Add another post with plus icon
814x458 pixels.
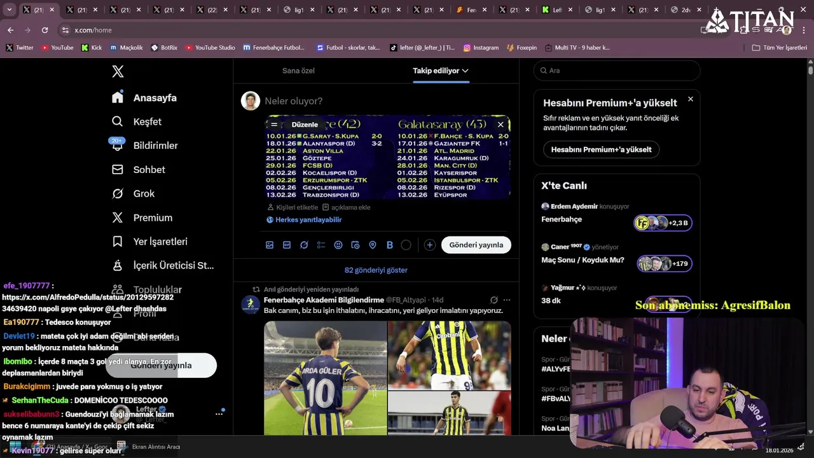[430, 245]
